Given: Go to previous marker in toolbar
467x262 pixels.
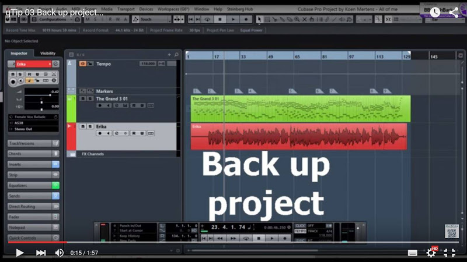Looking at the screenshot, I should coord(191,19).
